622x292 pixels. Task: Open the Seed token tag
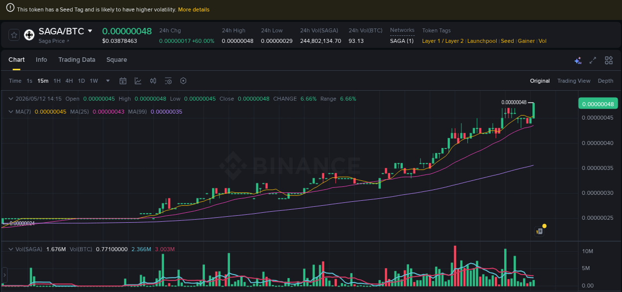coord(507,41)
